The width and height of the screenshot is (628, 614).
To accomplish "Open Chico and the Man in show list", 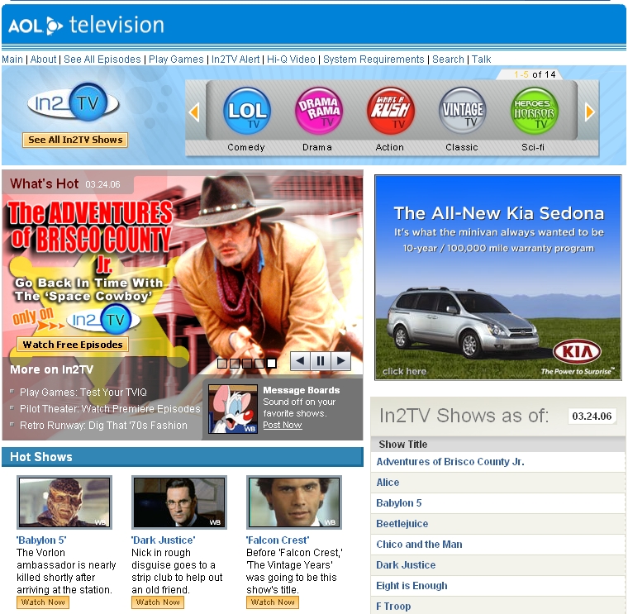I will click(x=419, y=545).
